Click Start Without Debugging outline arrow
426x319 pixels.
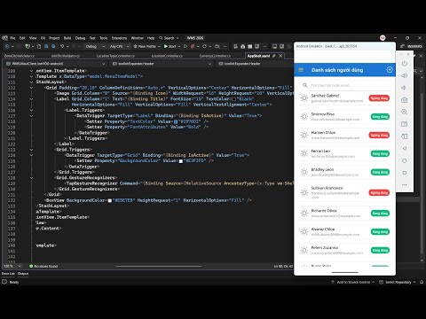185,46
